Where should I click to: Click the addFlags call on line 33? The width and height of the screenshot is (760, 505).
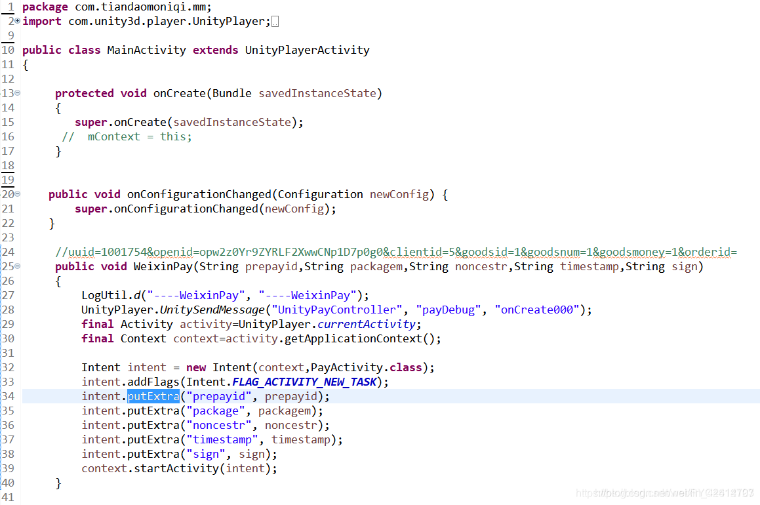click(153, 382)
